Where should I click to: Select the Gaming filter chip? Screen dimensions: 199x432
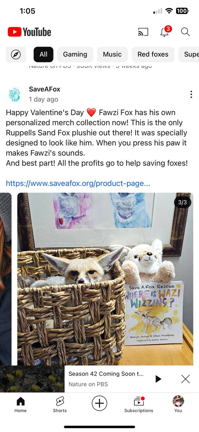pyautogui.click(x=75, y=54)
